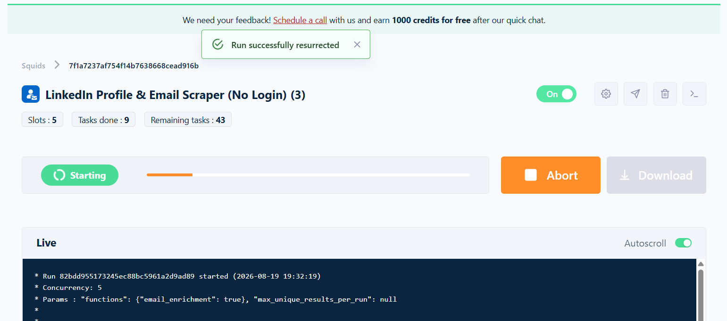Click the LinkedIn Profile & Email Scraper title

pos(175,95)
